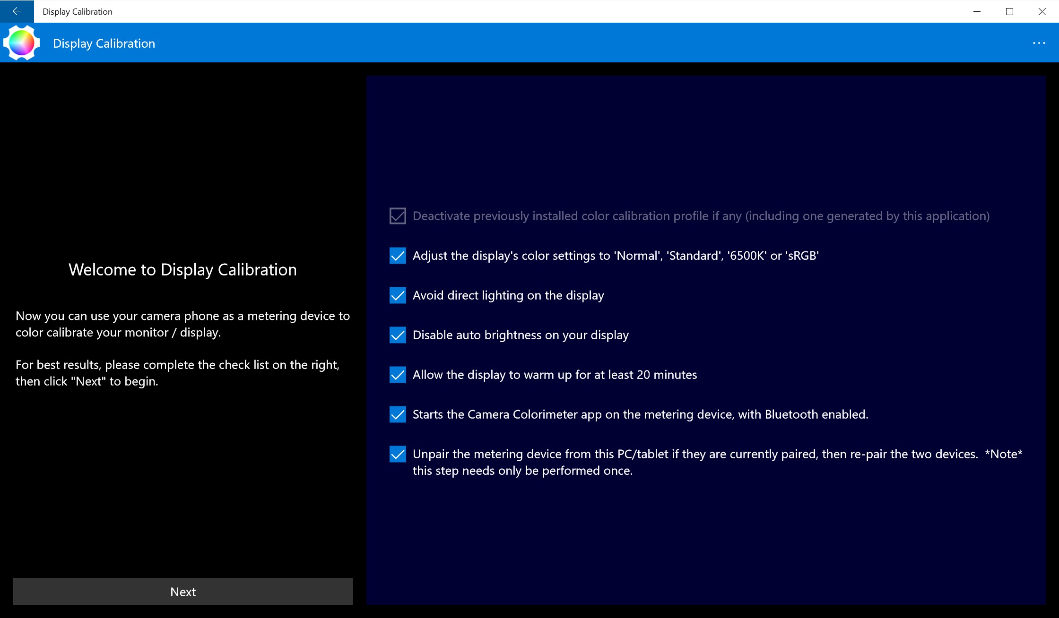
Task: Open the See more ellipsis menu
Action: [1039, 43]
